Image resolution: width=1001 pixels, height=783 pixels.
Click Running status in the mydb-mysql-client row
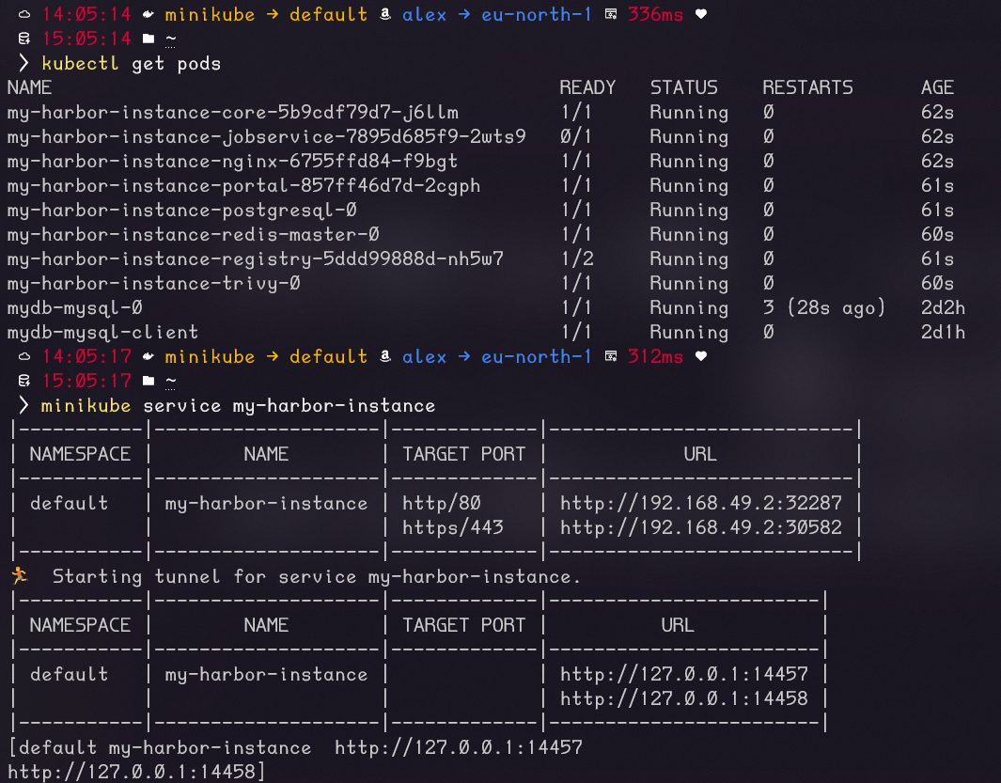[x=689, y=333]
